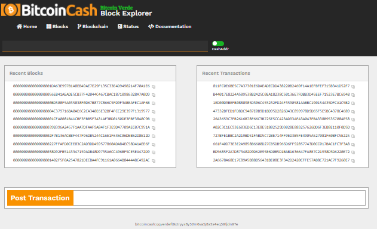
Task: Open the Blocks menu item
Action: coord(57,26)
